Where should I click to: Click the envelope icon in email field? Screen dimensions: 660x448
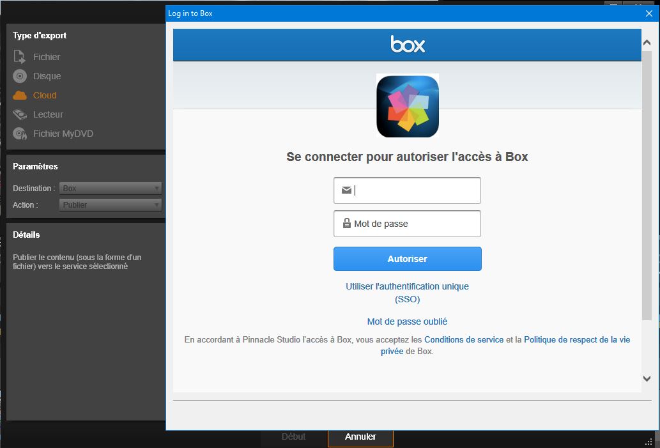pyautogui.click(x=346, y=190)
